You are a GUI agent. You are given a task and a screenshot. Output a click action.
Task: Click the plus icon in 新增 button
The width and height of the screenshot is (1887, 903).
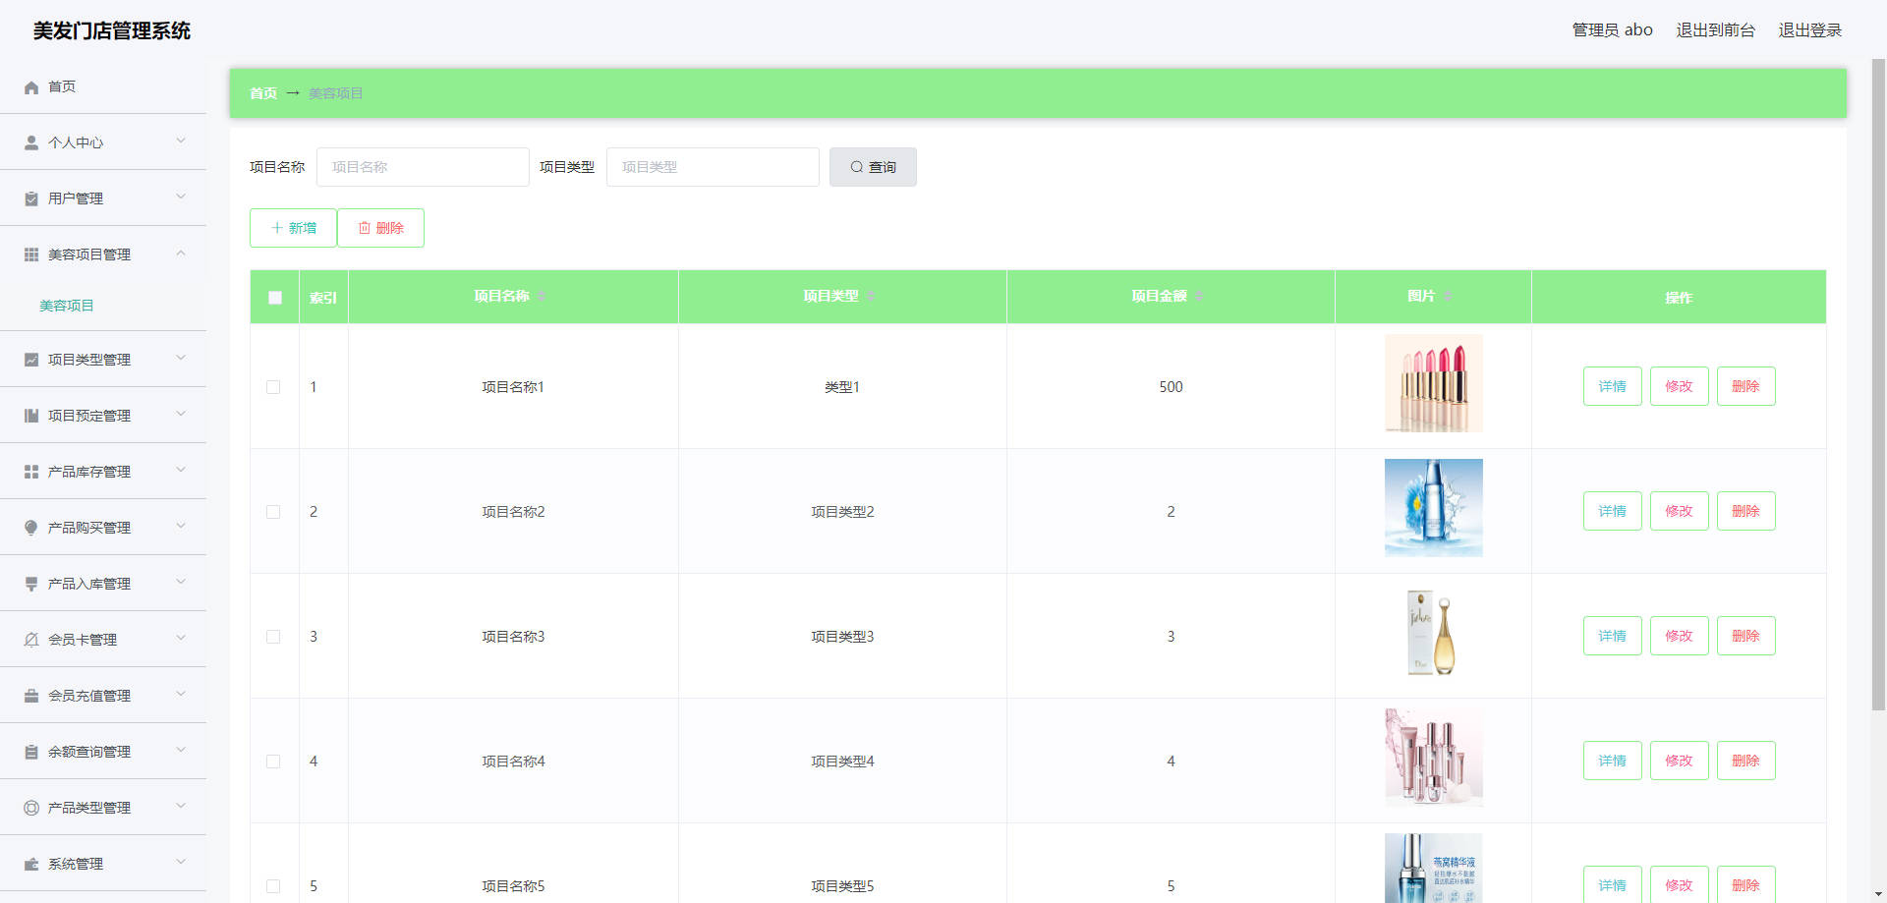click(277, 228)
